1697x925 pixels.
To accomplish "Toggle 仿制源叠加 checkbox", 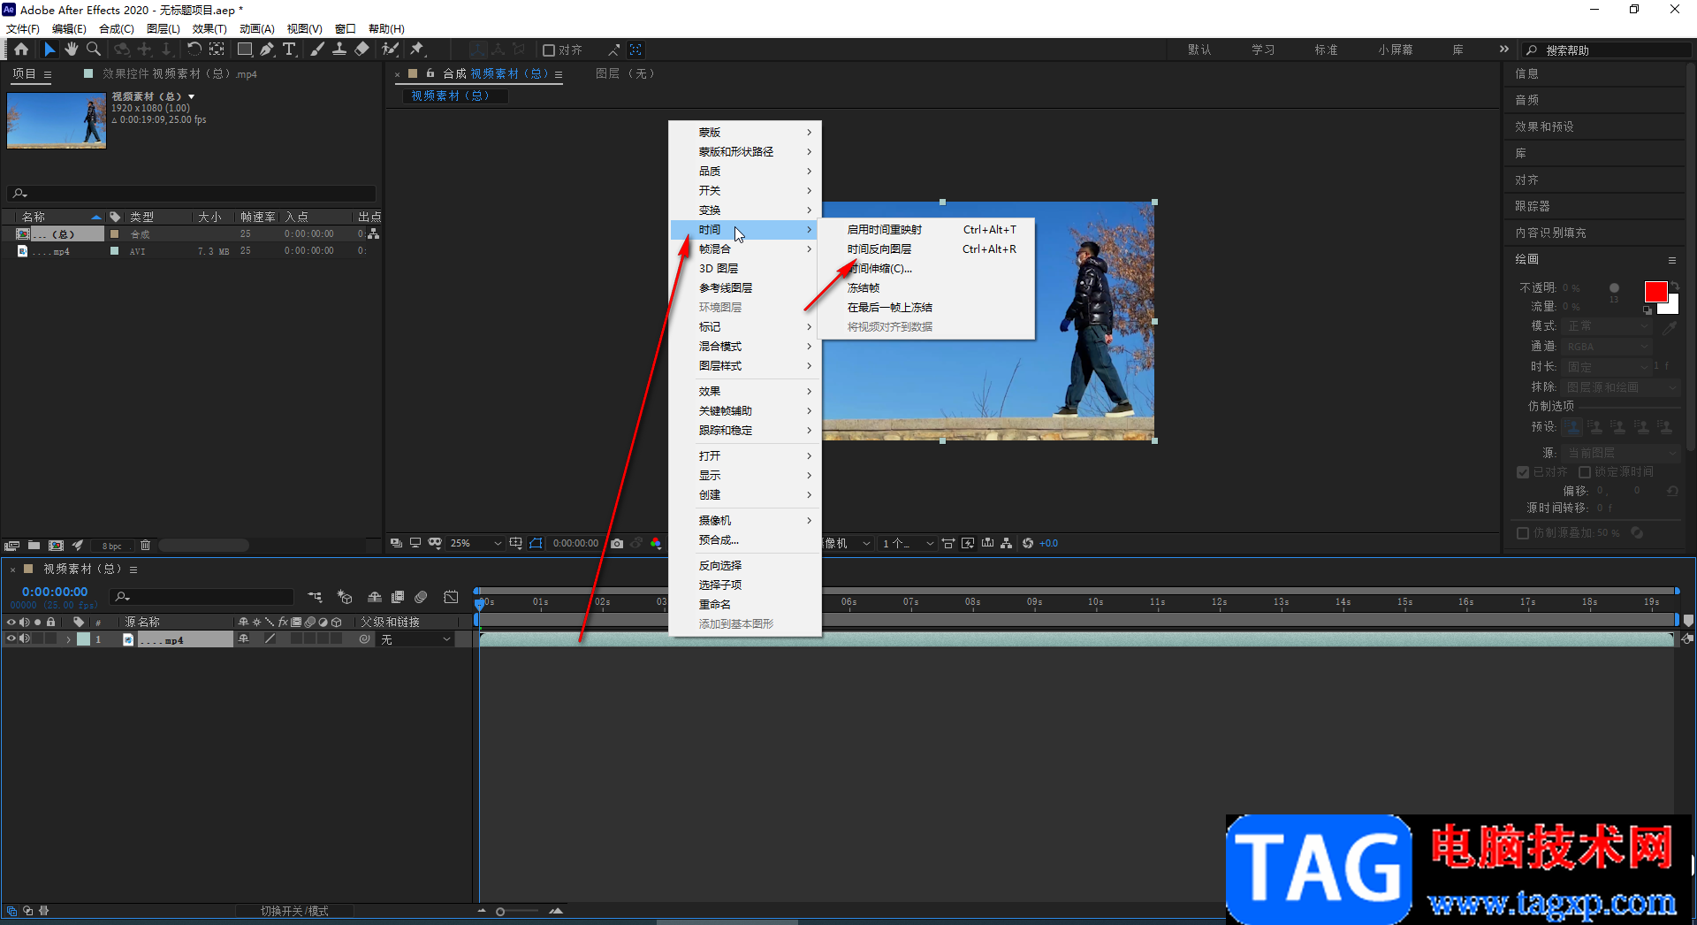I will point(1523,533).
